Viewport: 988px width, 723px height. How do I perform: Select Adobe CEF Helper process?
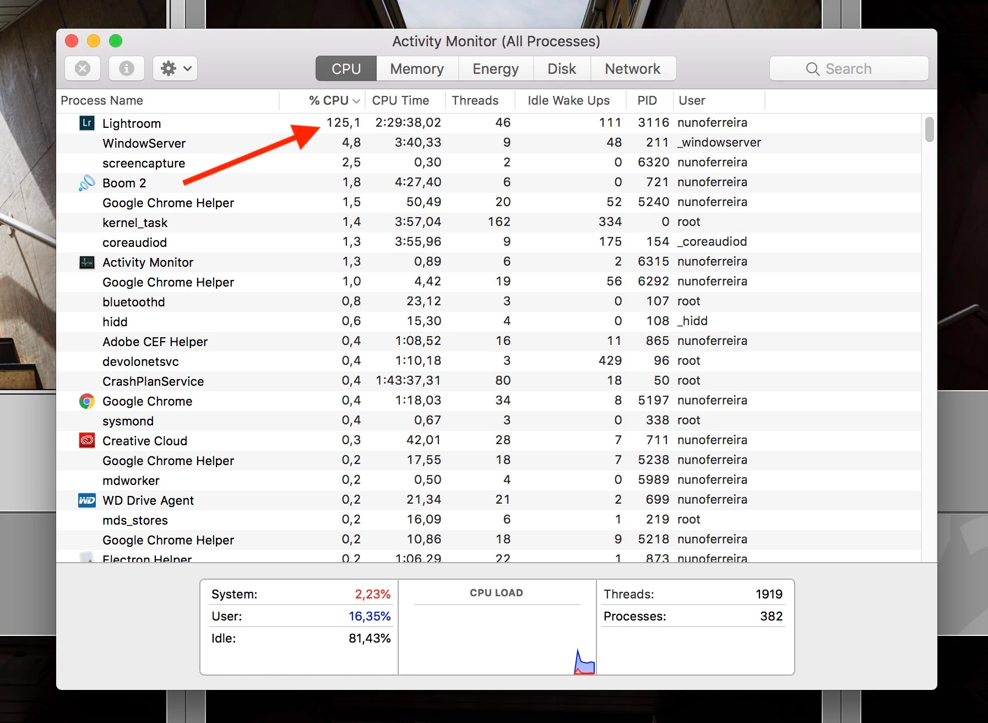488,341
